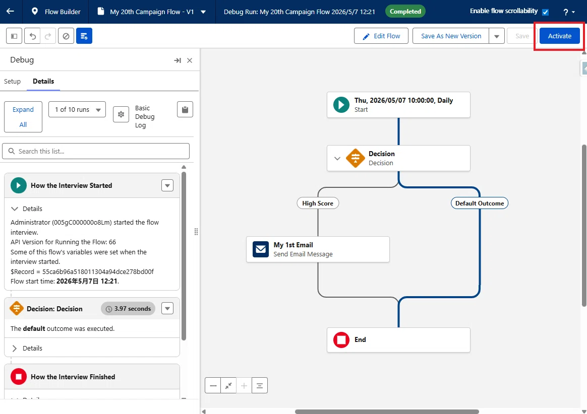587x414 pixels.
Task: Click the Flow start time line
Action: point(65,281)
